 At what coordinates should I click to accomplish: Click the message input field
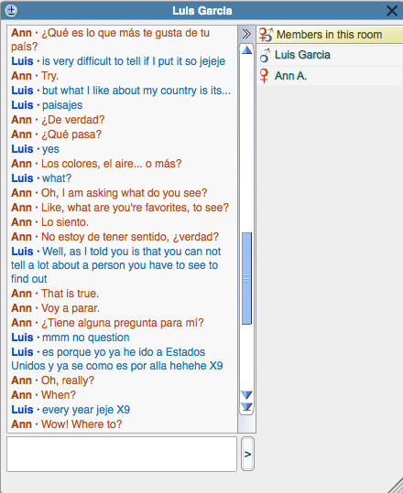point(122,454)
